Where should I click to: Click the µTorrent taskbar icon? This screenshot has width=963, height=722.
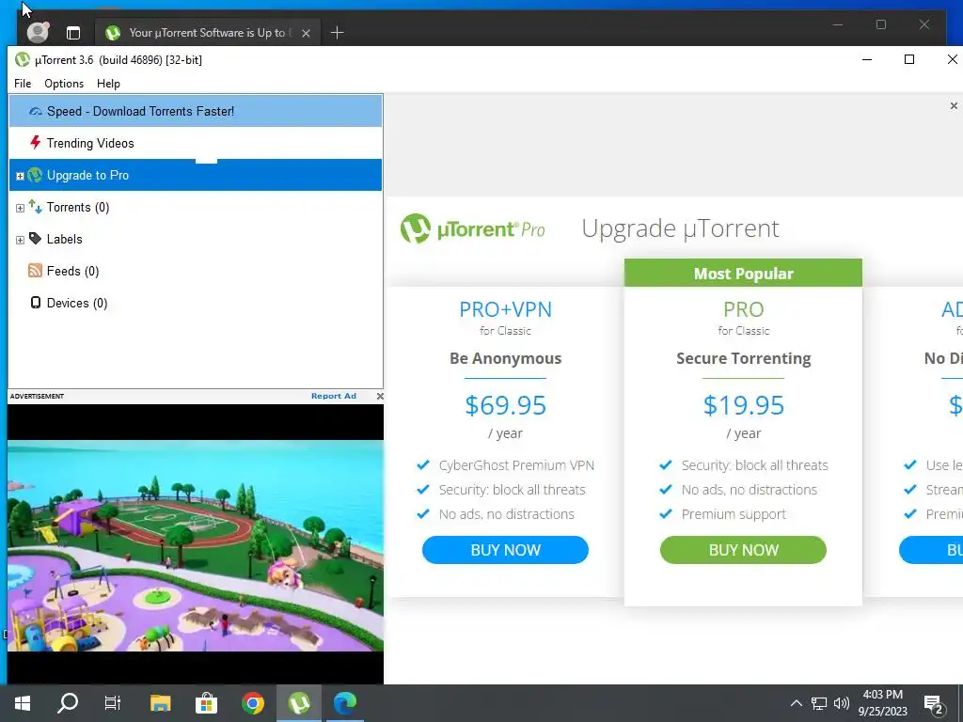[x=298, y=703]
